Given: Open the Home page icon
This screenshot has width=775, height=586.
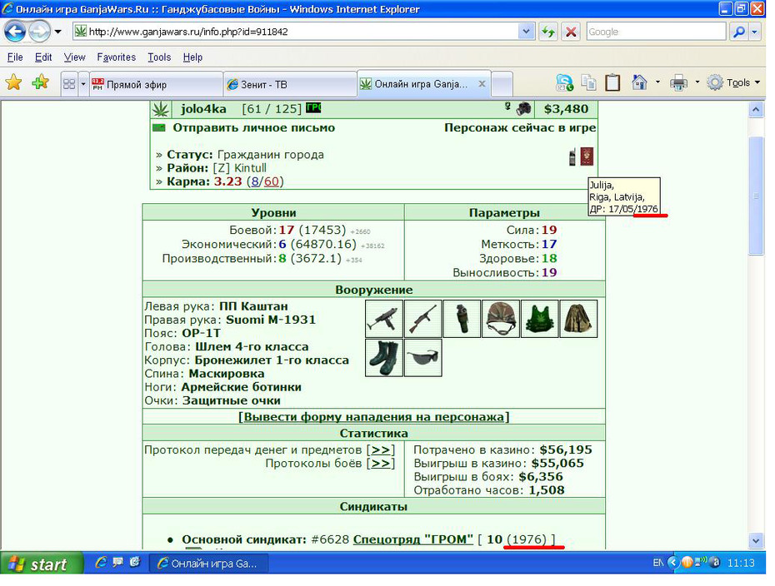Looking at the screenshot, I should tap(639, 82).
